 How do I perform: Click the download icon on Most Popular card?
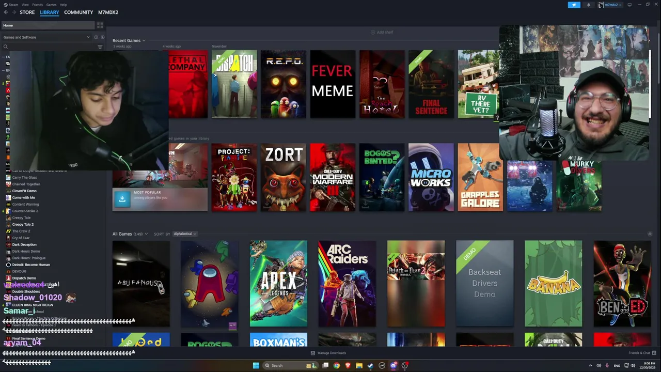122,198
